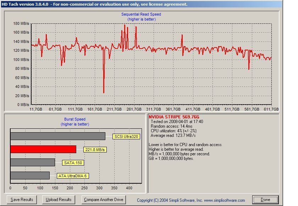Click the 'Lower is better for CPU' note
This screenshot has height=206, width=298.
186,145
